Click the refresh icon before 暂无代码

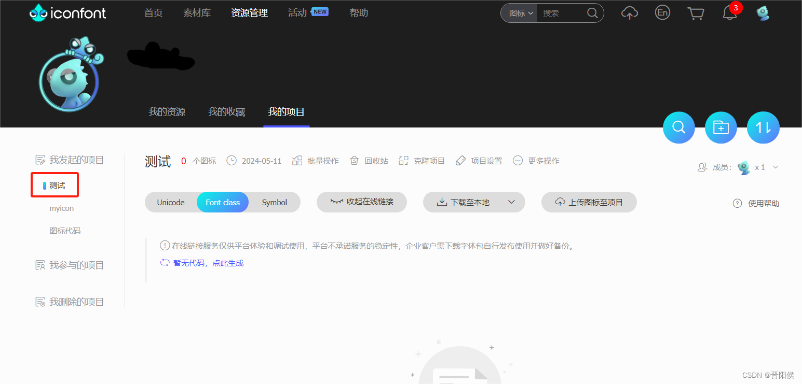tap(165, 263)
